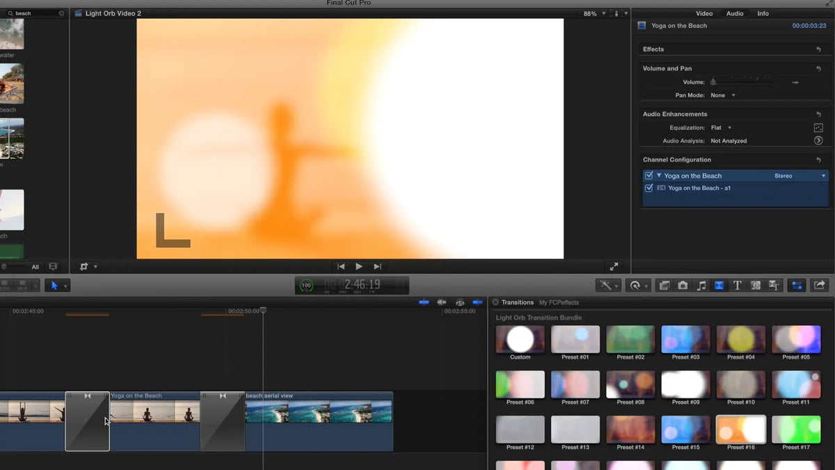This screenshot has width=835, height=470.
Task: Open the equalizer graph button
Action: [818, 128]
